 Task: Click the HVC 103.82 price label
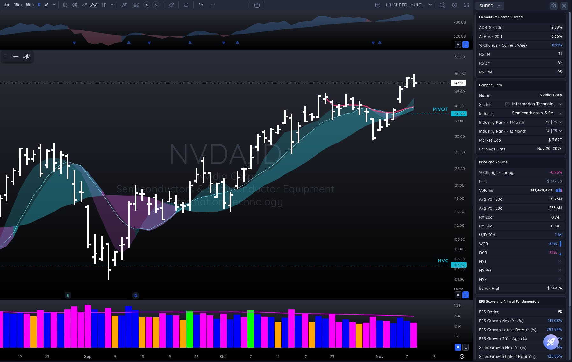(459, 265)
